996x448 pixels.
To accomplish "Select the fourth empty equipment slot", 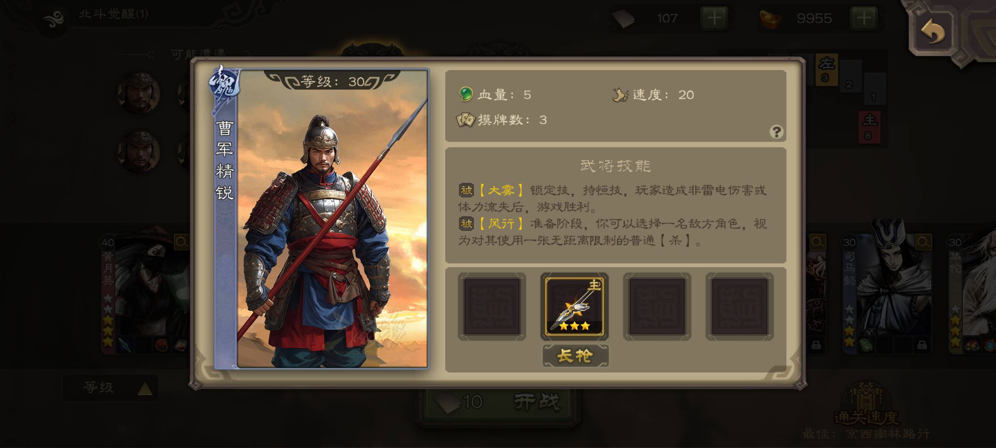I will pyautogui.click(x=740, y=307).
